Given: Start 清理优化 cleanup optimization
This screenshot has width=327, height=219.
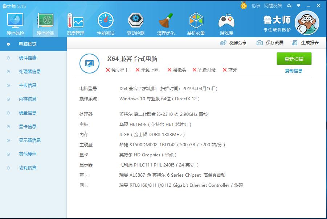Looking at the screenshot, I should [165, 23].
